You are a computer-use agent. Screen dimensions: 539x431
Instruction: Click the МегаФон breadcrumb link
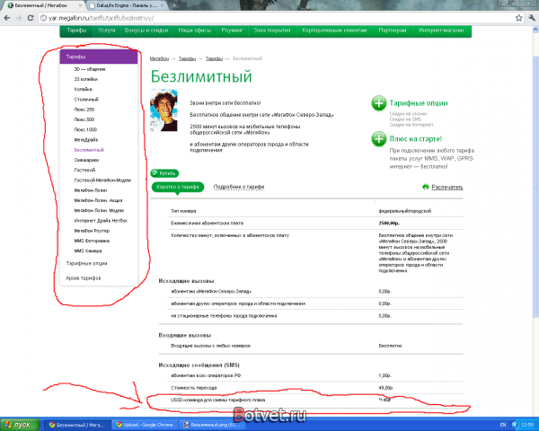[159, 58]
